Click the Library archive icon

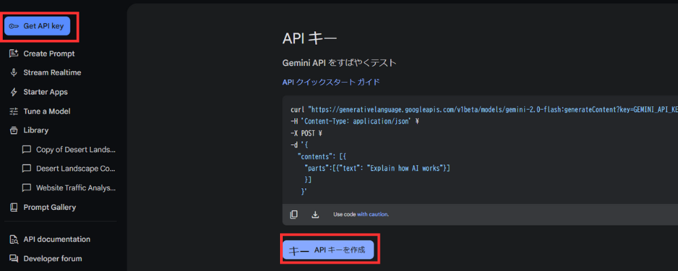point(14,130)
